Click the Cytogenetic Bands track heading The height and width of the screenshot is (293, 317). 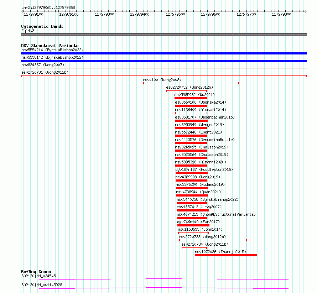click(42, 26)
